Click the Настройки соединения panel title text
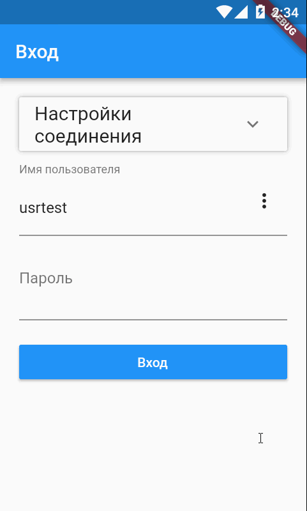307x511 pixels. click(x=88, y=125)
